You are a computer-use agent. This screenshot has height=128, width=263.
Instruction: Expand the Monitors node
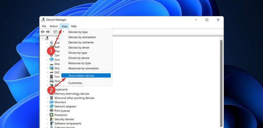point(47,102)
